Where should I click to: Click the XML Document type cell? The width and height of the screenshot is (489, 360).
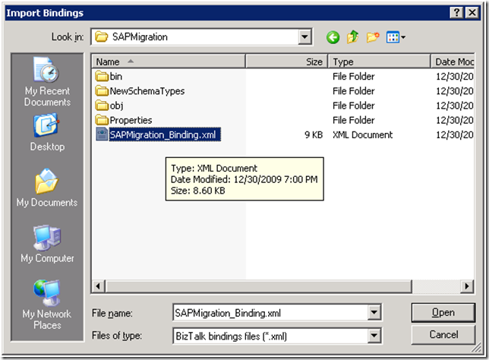[x=362, y=134]
